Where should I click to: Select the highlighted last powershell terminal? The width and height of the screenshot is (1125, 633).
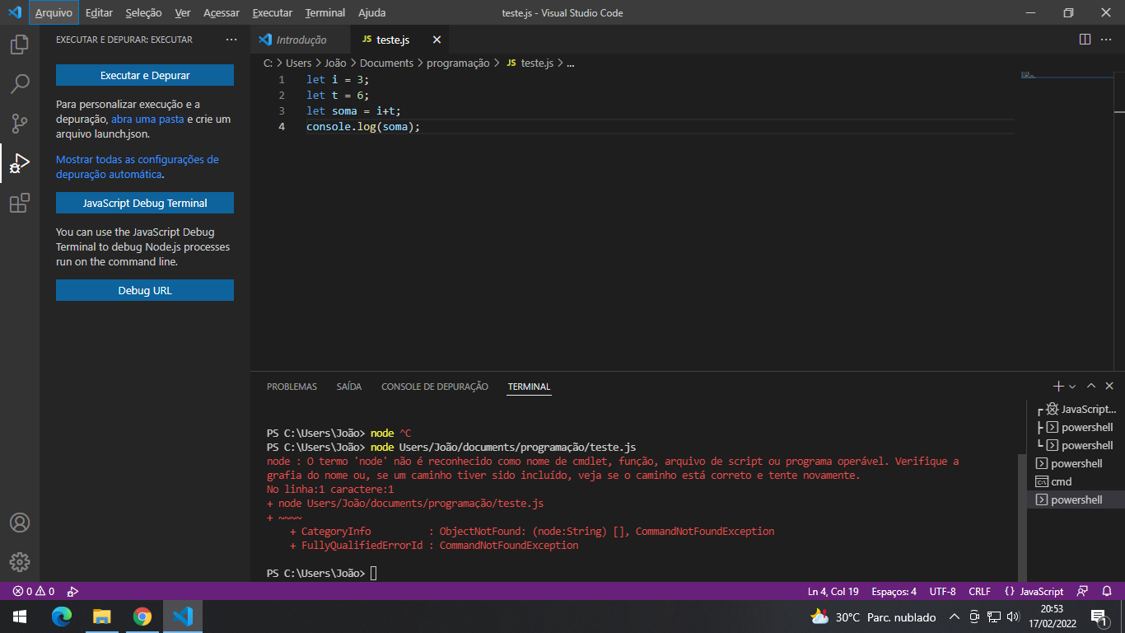click(x=1076, y=499)
